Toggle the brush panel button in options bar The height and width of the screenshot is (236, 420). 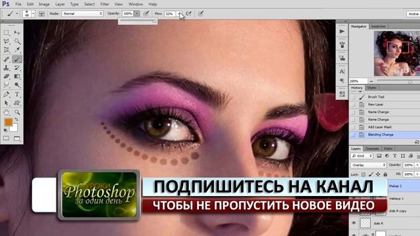point(41,14)
